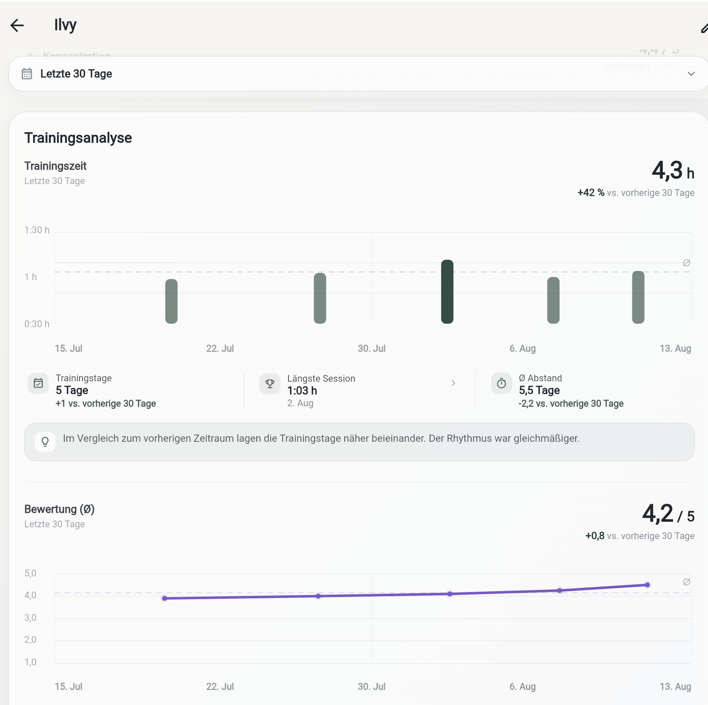Click Letzte 30 Tage subtitle under Trainingszeit
This screenshot has height=705, width=708.
pos(55,181)
